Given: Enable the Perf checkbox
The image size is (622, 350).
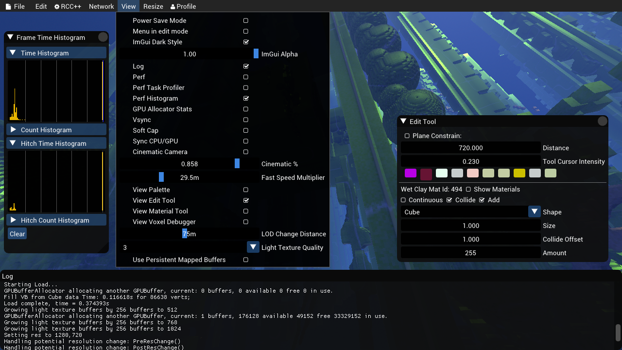Looking at the screenshot, I should pyautogui.click(x=246, y=77).
